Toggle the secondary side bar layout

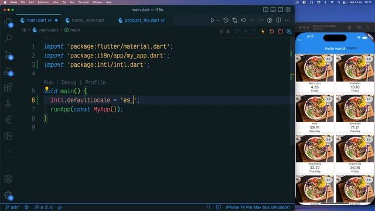[x=280, y=9]
